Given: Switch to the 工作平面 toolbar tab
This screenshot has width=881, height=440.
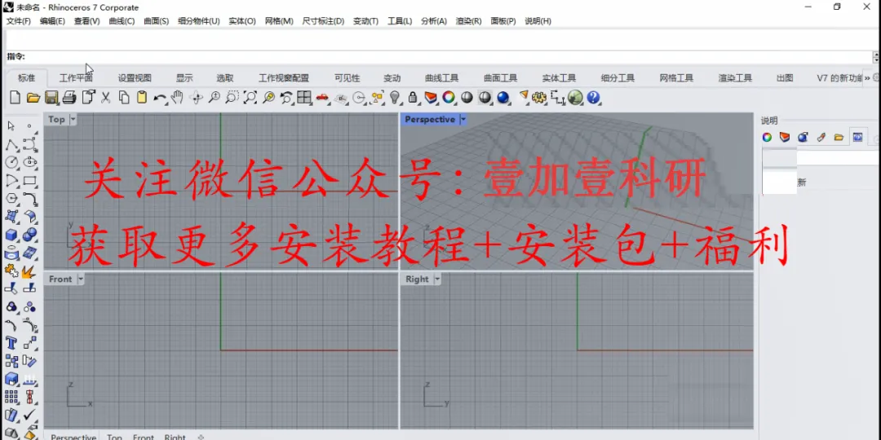Looking at the screenshot, I should point(76,78).
